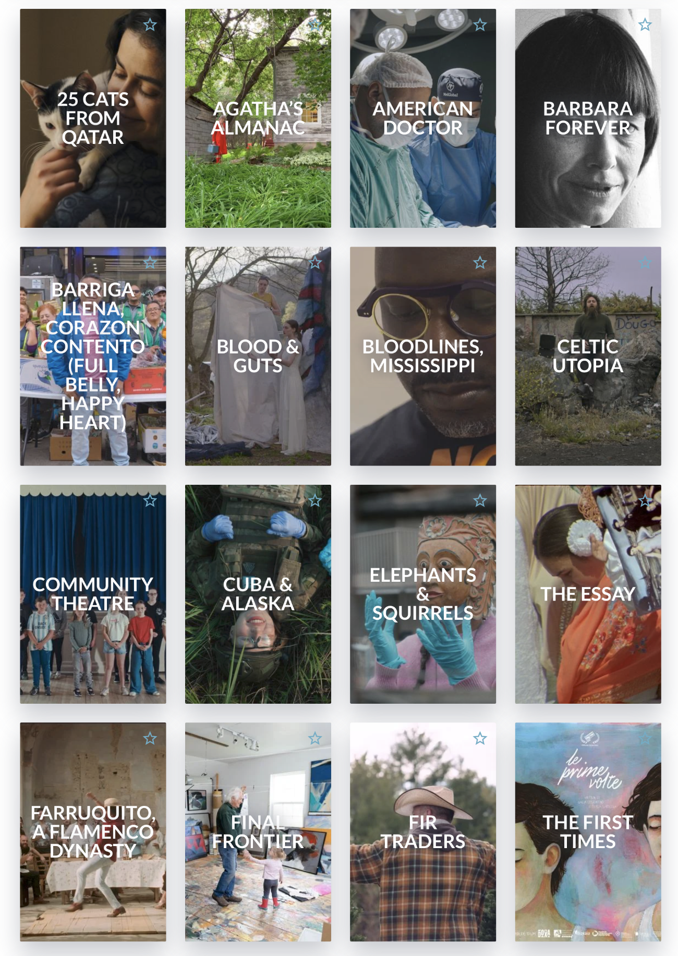Open the Community Theatre film card

[93, 594]
